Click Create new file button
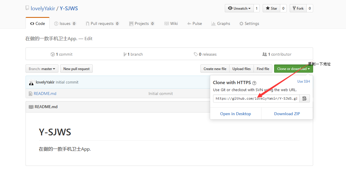The height and width of the screenshot is (177, 346). (215, 69)
